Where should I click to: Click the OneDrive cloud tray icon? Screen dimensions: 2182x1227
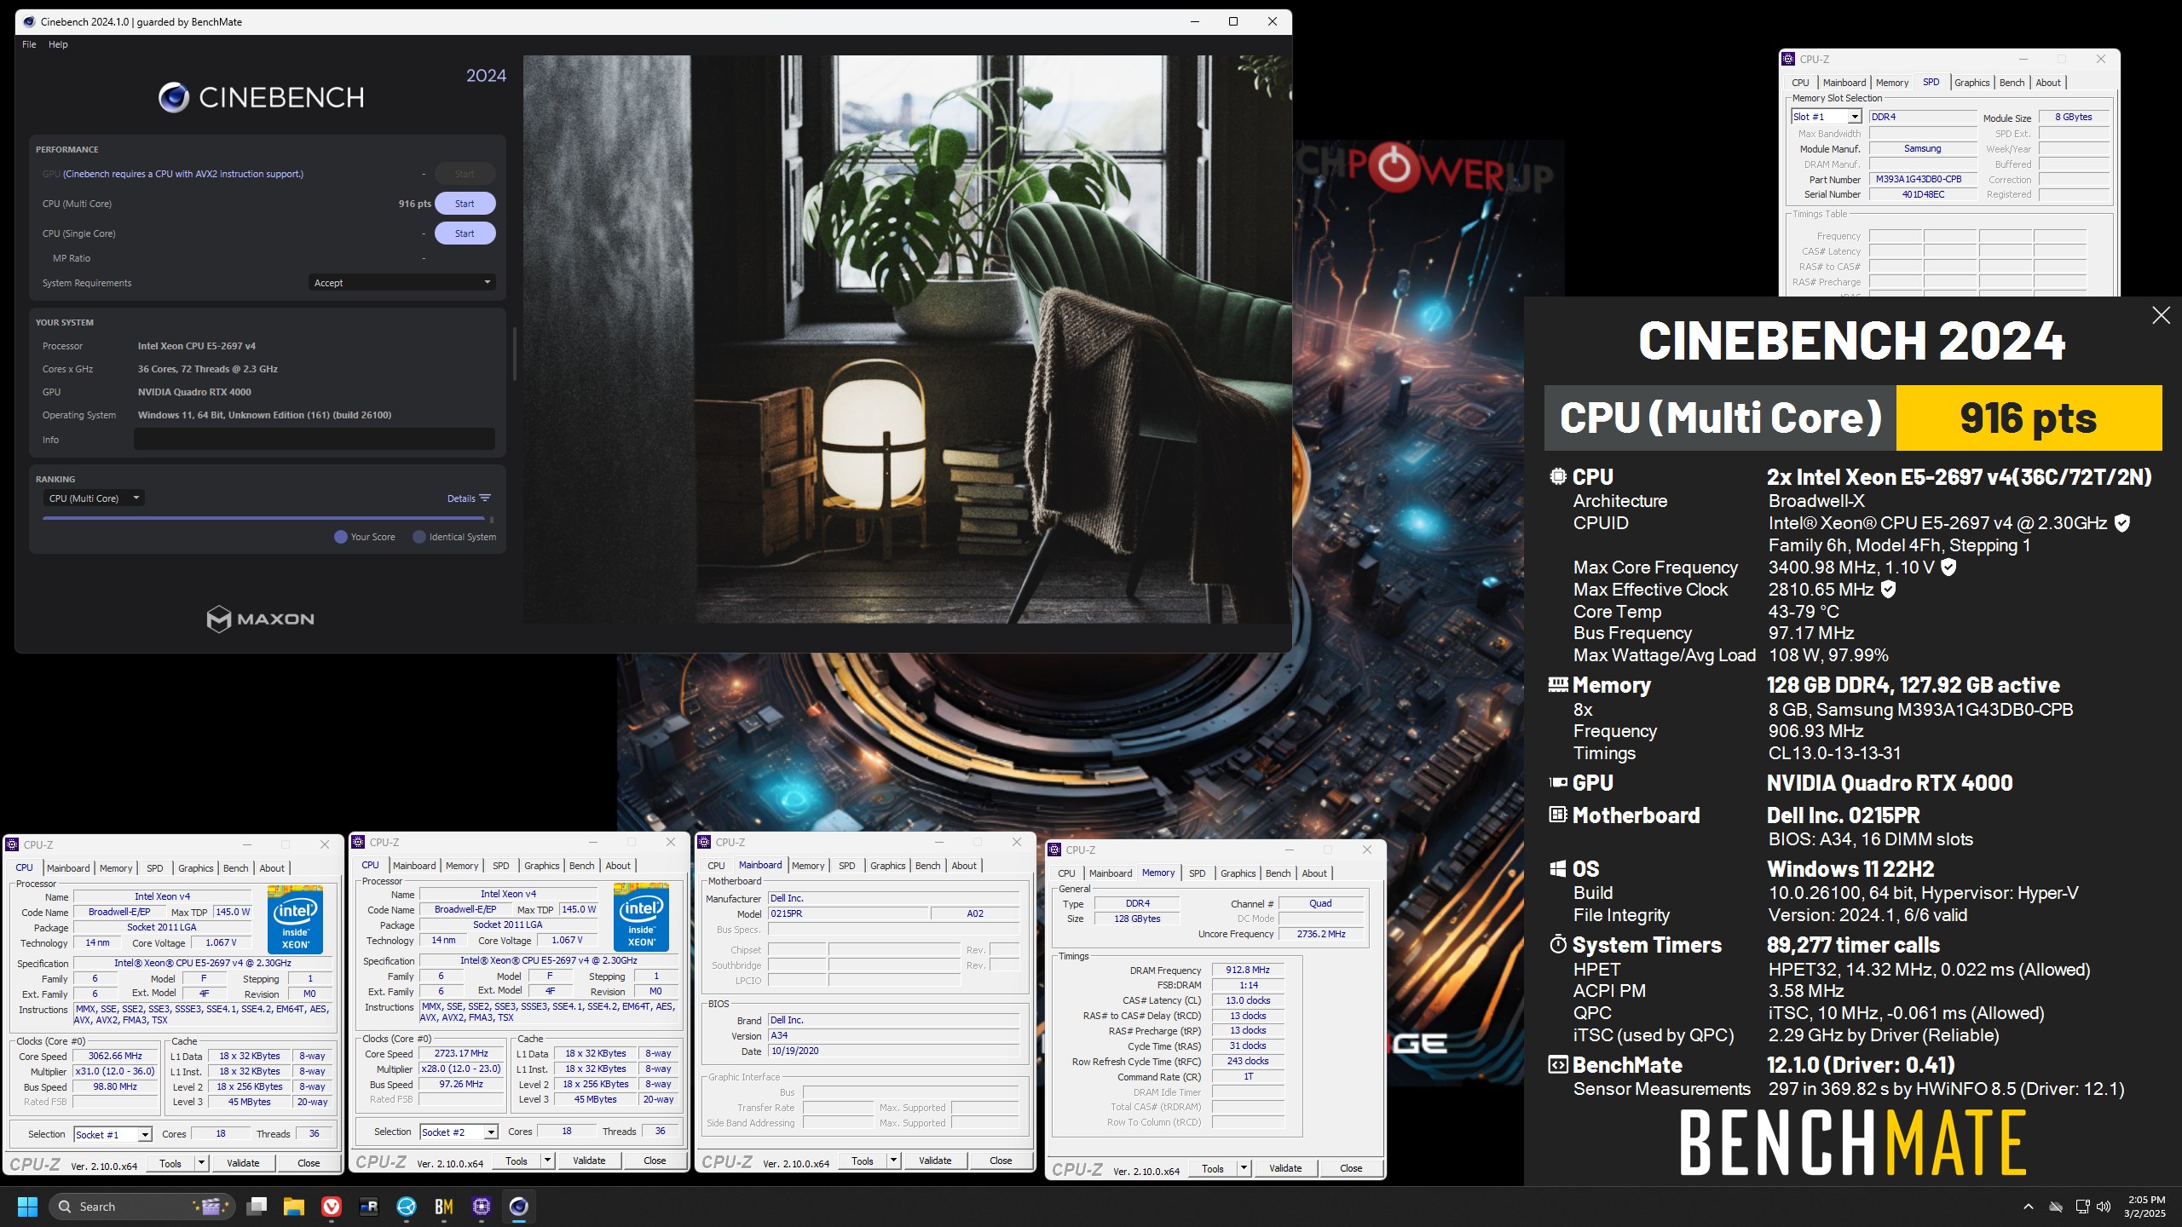(x=2056, y=1207)
